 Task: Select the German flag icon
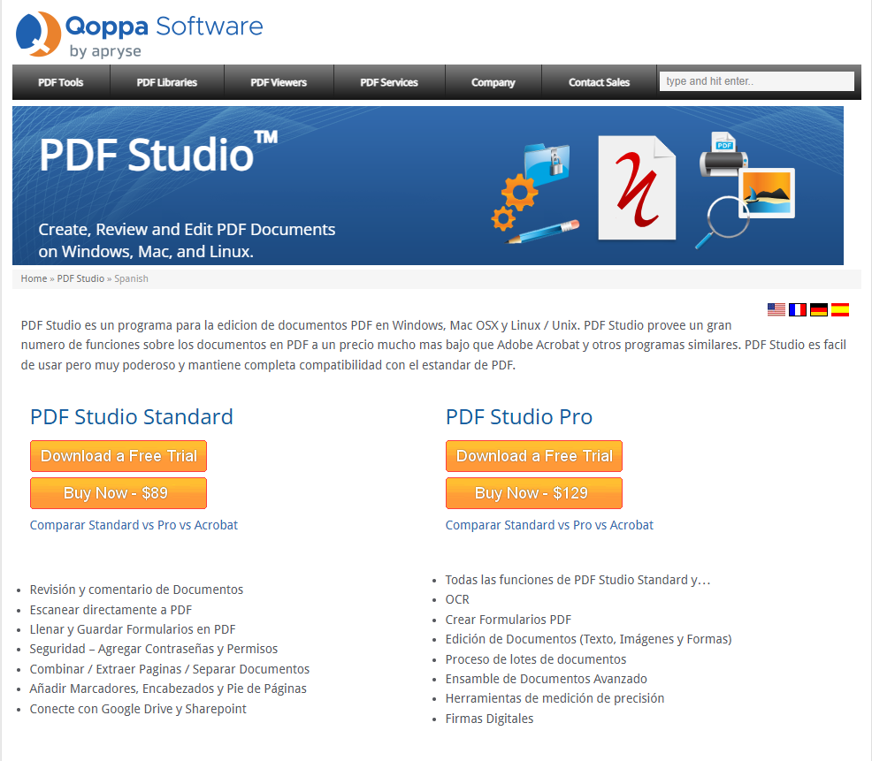(818, 309)
